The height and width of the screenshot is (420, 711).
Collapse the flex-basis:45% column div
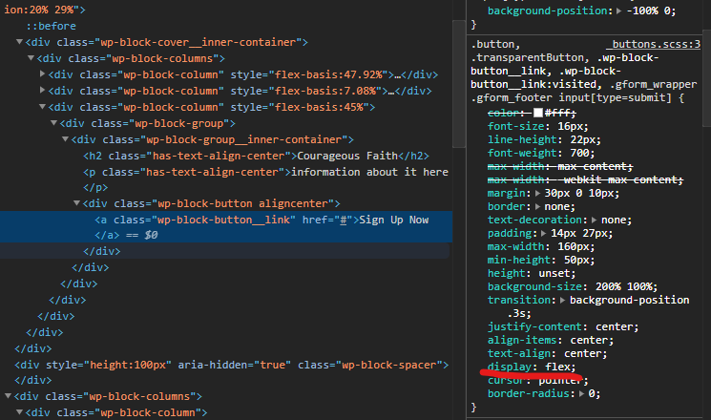tap(43, 107)
